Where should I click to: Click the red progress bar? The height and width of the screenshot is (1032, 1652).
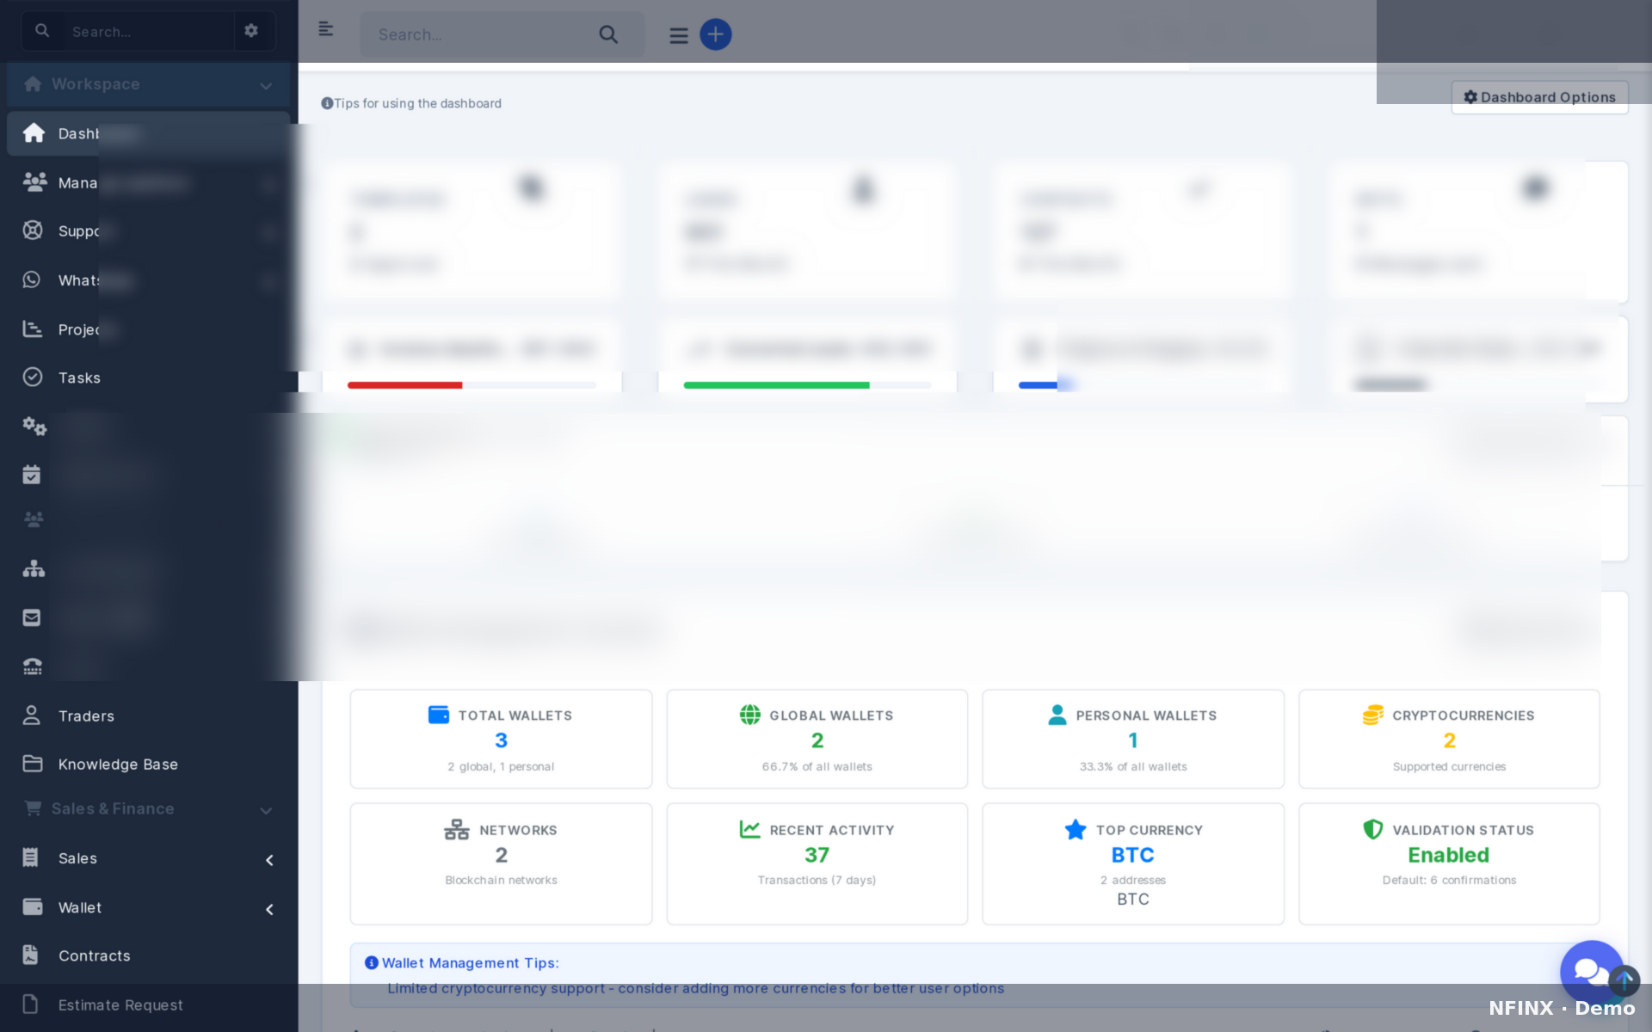pos(404,385)
